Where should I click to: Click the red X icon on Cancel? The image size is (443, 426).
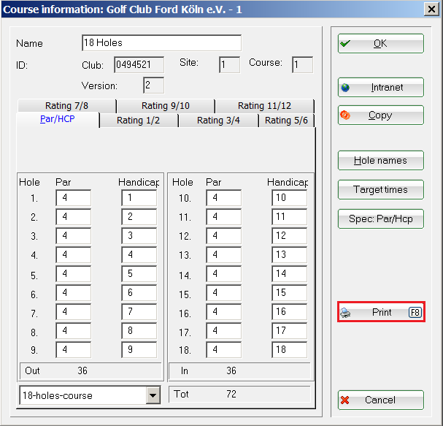[x=344, y=400]
